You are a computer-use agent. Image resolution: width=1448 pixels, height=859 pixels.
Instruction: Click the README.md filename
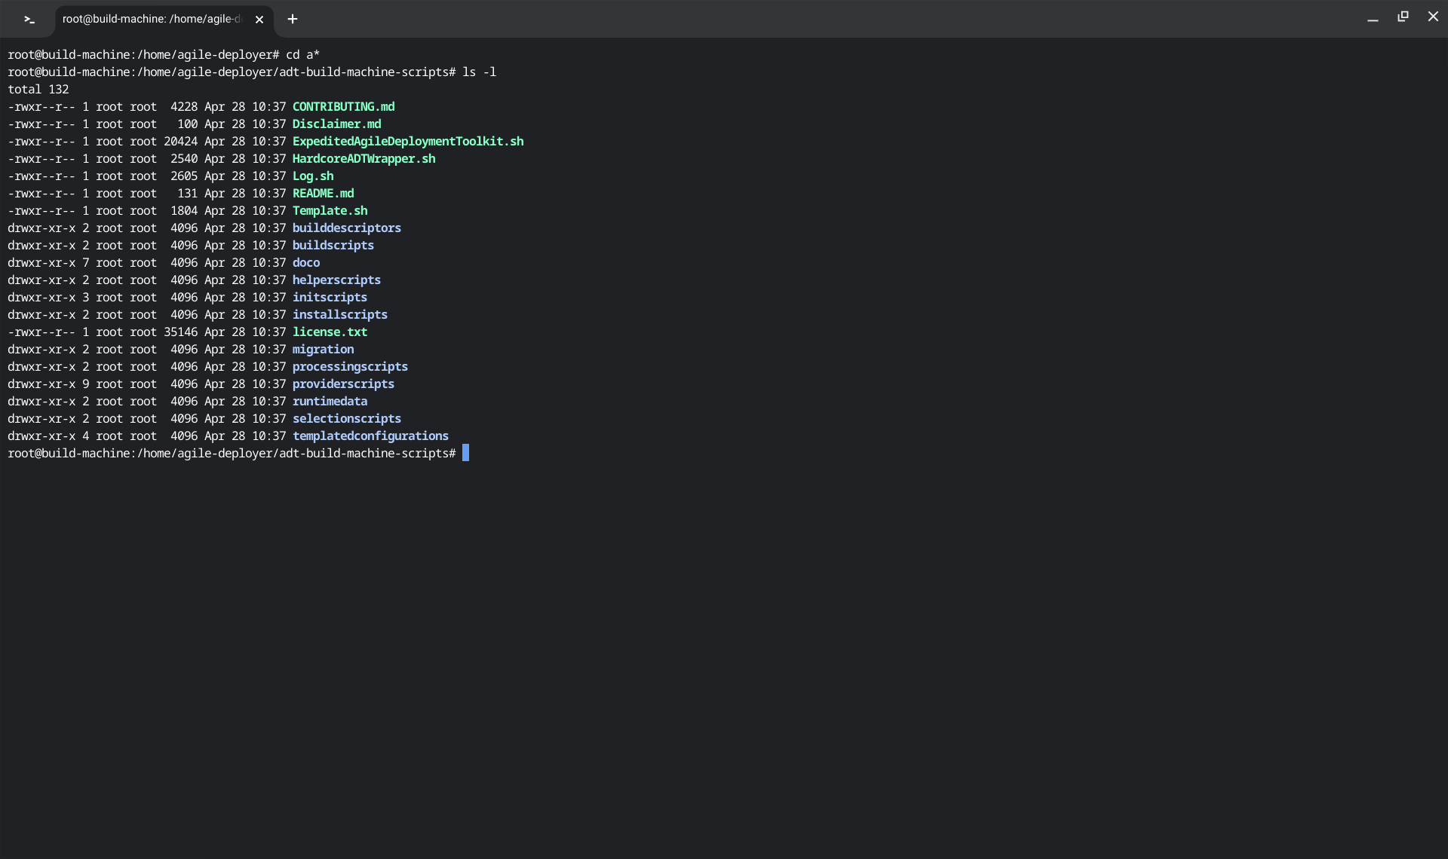coord(323,194)
